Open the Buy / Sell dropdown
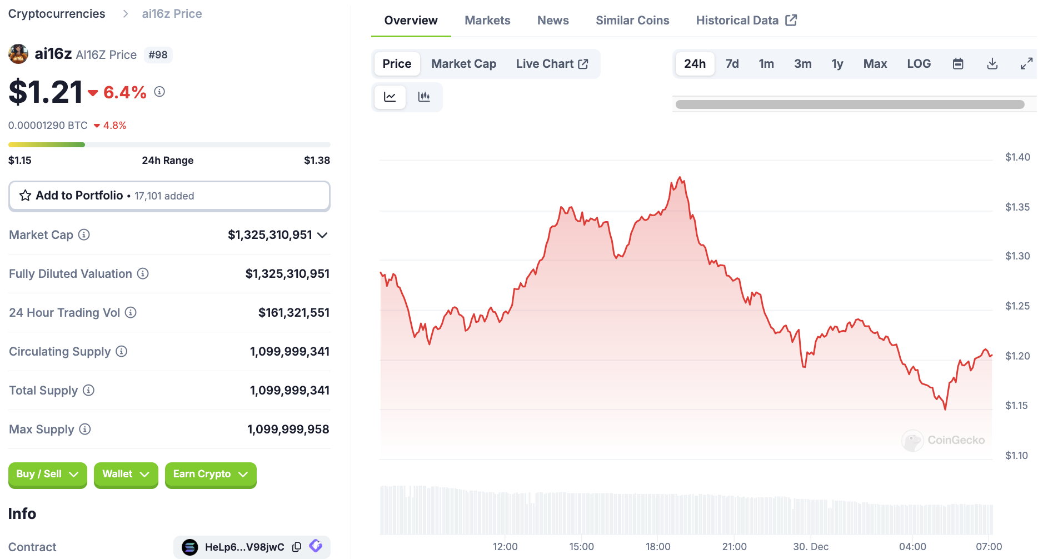Image resolution: width=1038 pixels, height=559 pixels. (47, 475)
